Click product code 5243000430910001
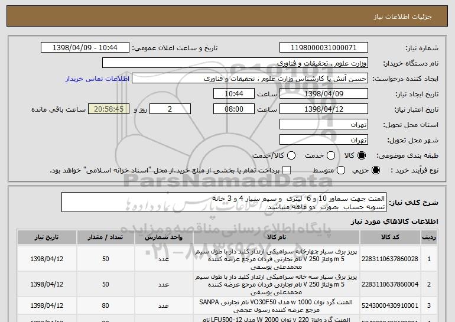The image size is (455, 322). pos(390,305)
